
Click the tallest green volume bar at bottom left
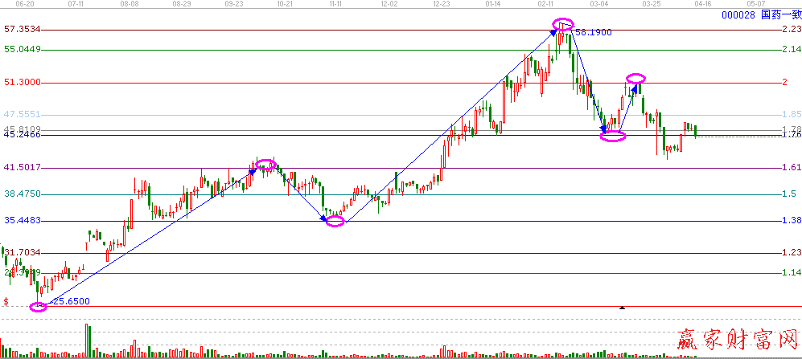(88, 340)
